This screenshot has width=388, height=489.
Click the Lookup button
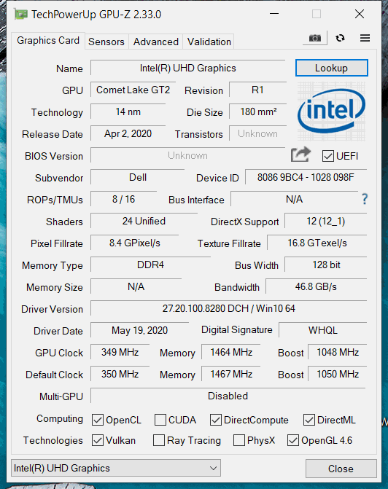(332, 68)
